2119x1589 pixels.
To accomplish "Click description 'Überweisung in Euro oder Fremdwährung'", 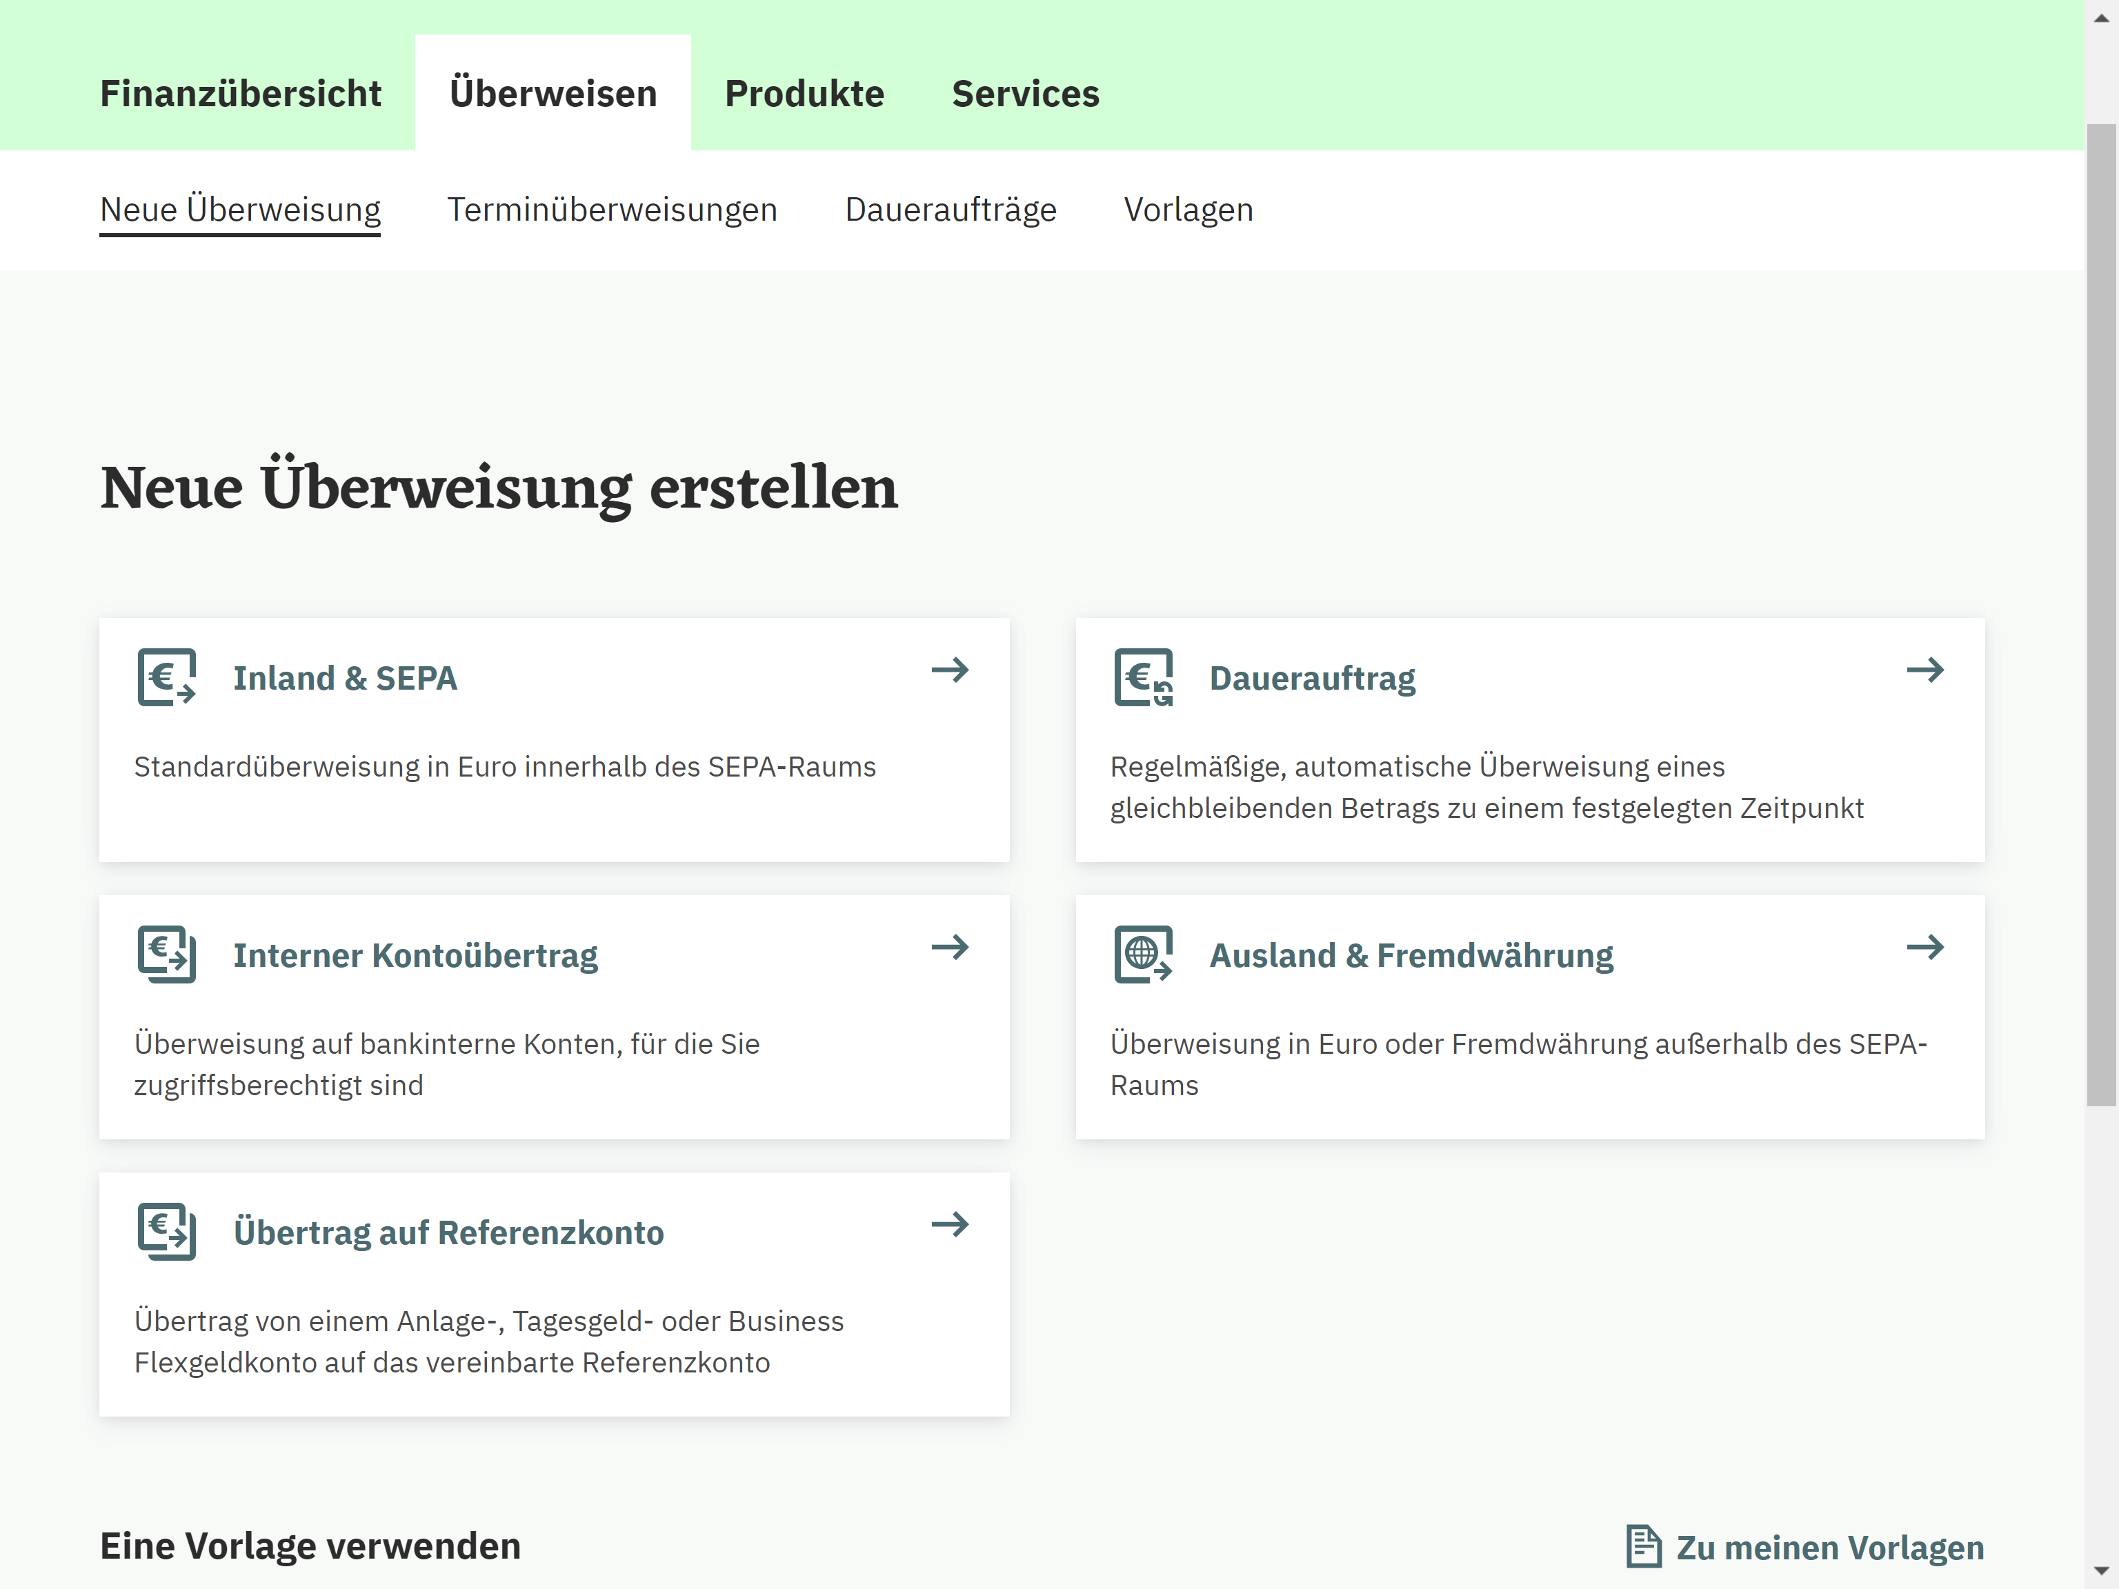I will [1518, 1064].
